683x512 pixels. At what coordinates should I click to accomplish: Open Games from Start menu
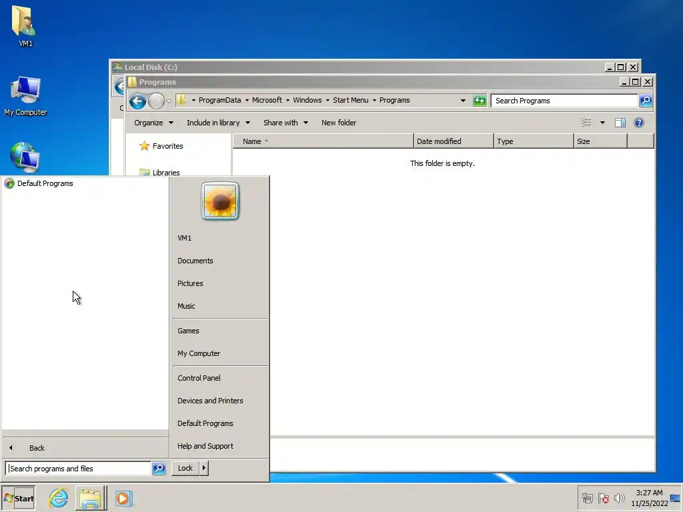188,331
